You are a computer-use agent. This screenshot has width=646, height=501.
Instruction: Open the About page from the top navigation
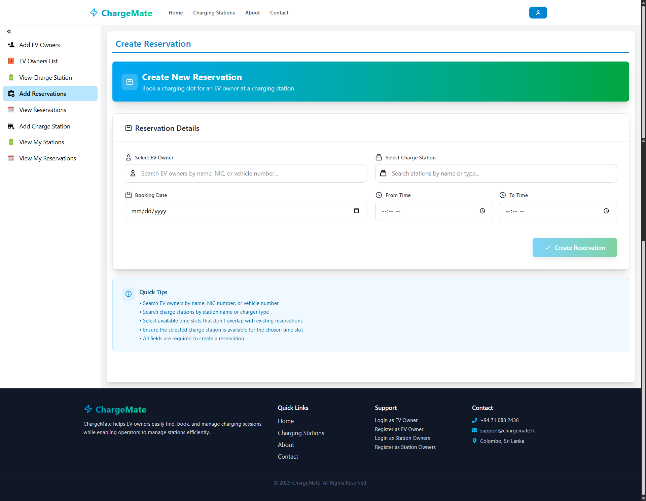[252, 12]
